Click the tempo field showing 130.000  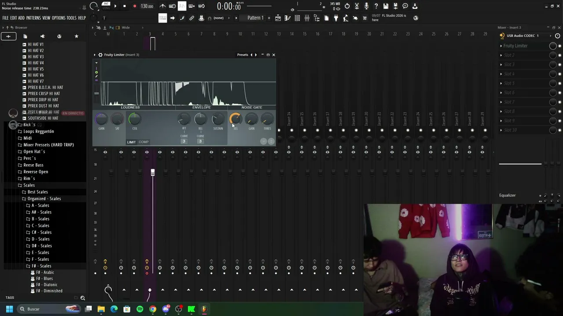click(147, 6)
